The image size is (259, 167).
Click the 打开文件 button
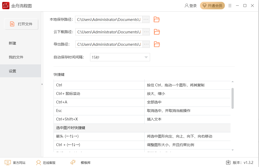tap(21, 24)
